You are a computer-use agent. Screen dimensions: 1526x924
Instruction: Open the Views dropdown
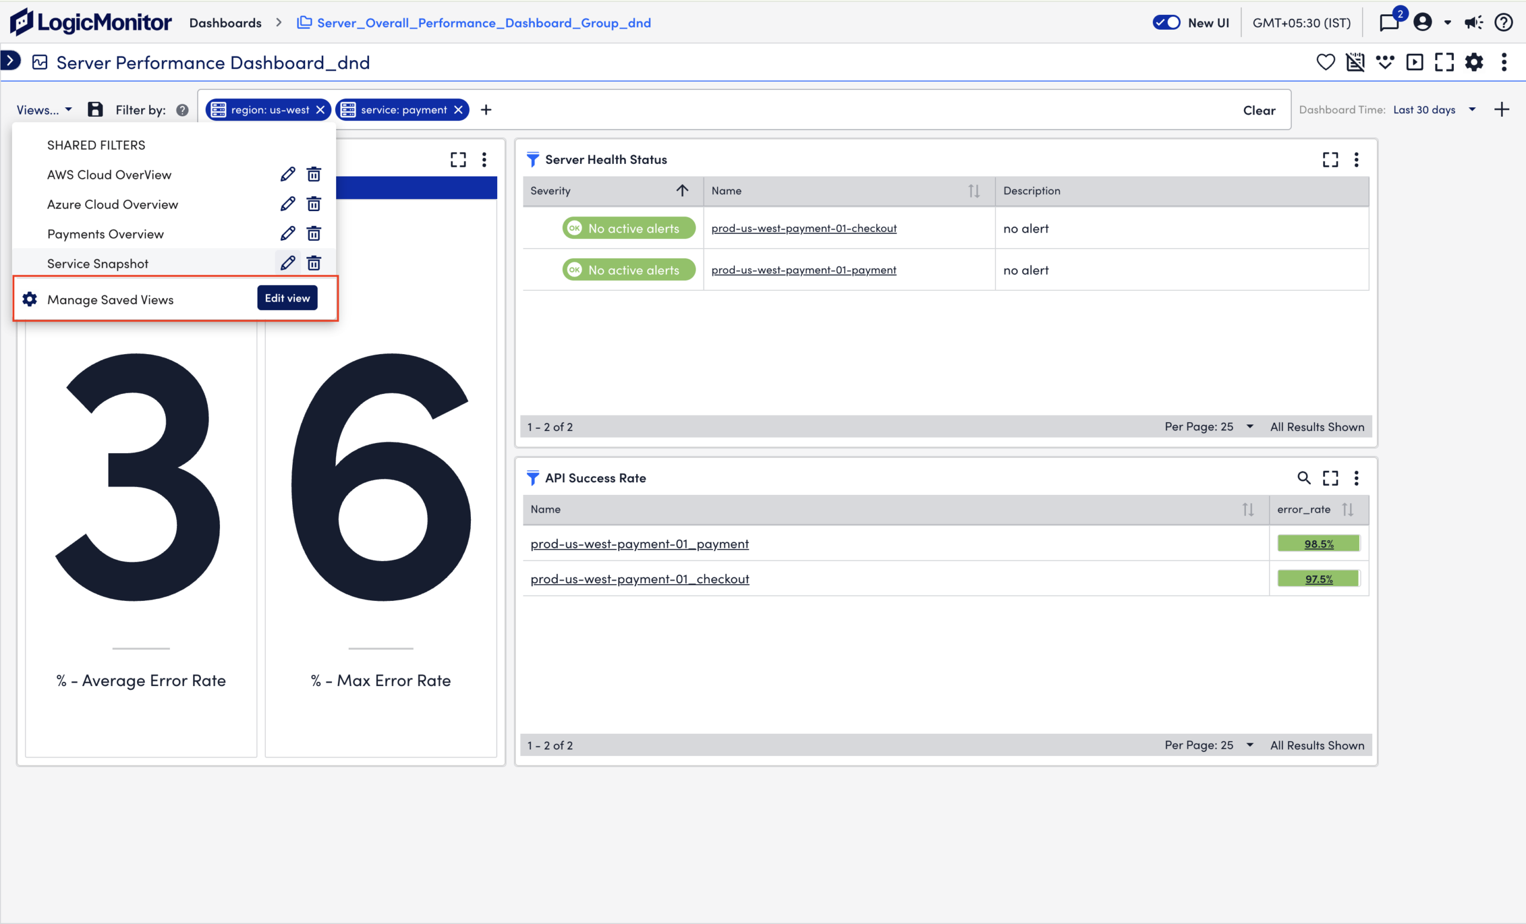(44, 110)
